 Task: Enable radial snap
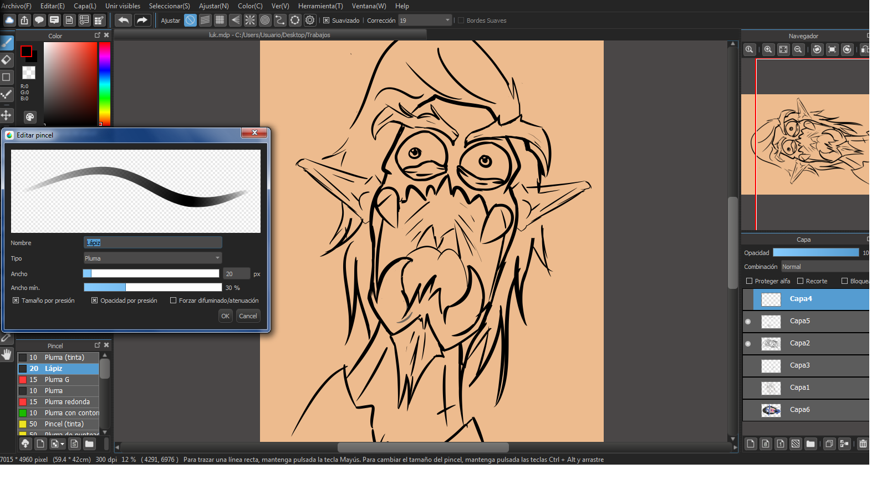[250, 21]
